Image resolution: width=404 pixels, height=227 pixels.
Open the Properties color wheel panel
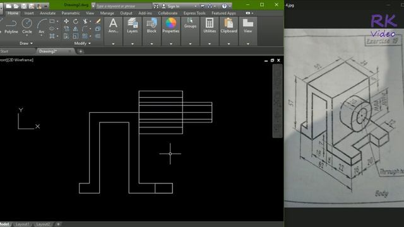point(171,26)
